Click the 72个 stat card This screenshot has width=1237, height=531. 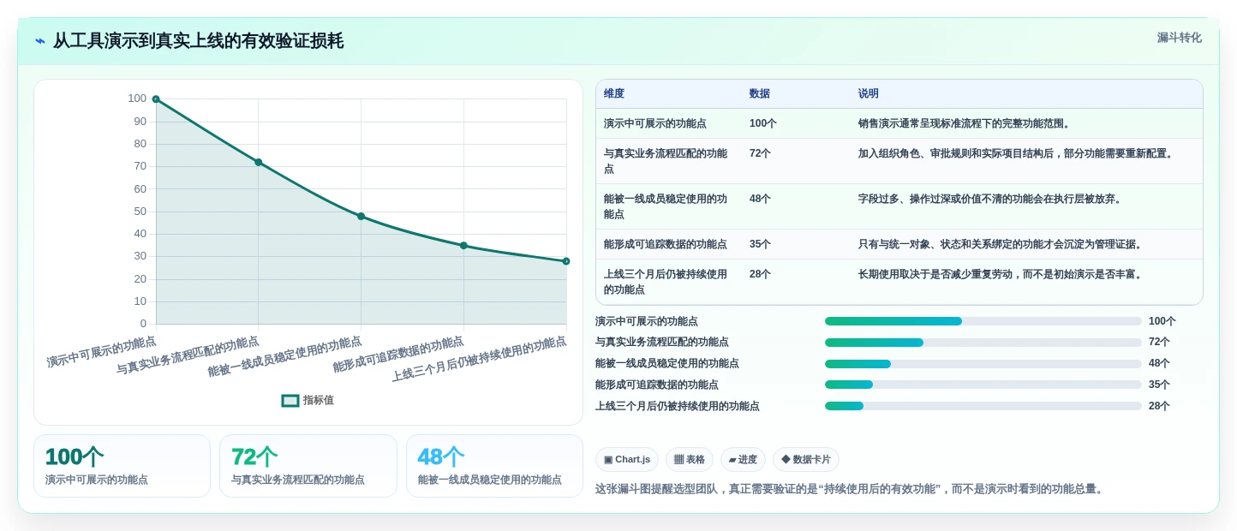point(308,466)
